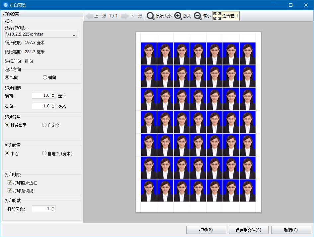
Task: Fit preview with 适合窗口 icon
Action: (x=217, y=16)
